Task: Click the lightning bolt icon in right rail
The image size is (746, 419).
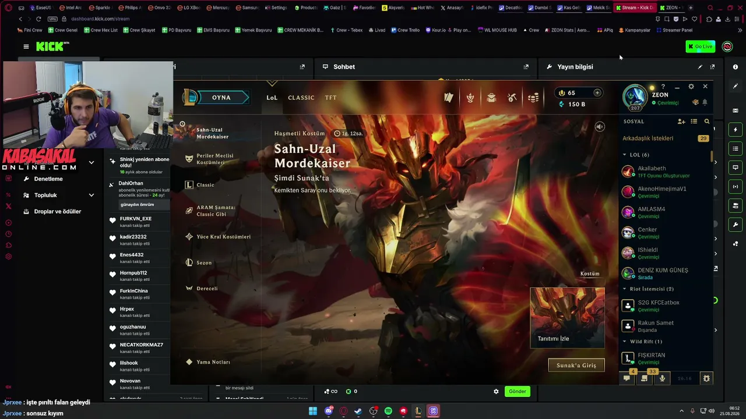Action: [736, 130]
